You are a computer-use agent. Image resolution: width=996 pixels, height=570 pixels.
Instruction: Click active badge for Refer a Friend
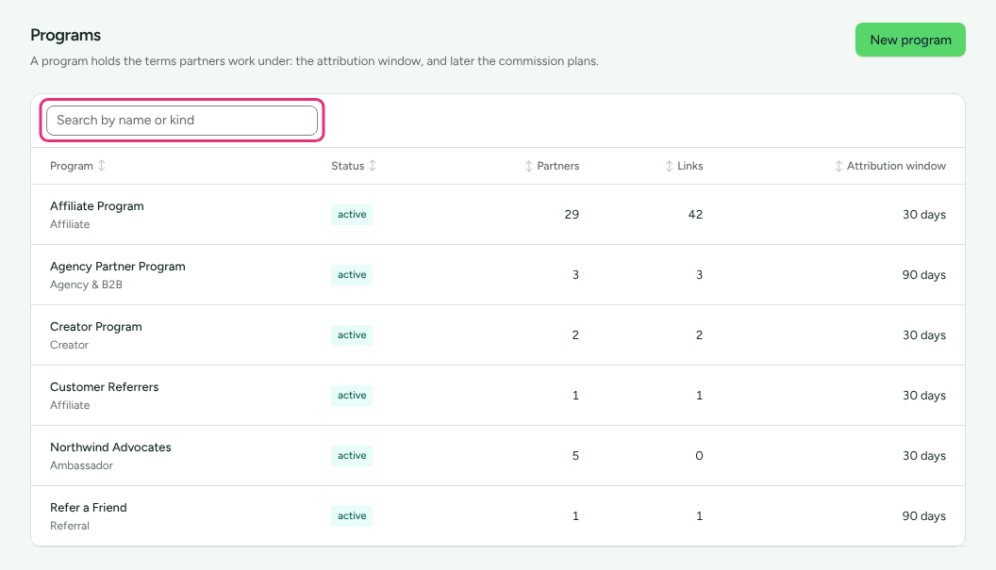[352, 516]
